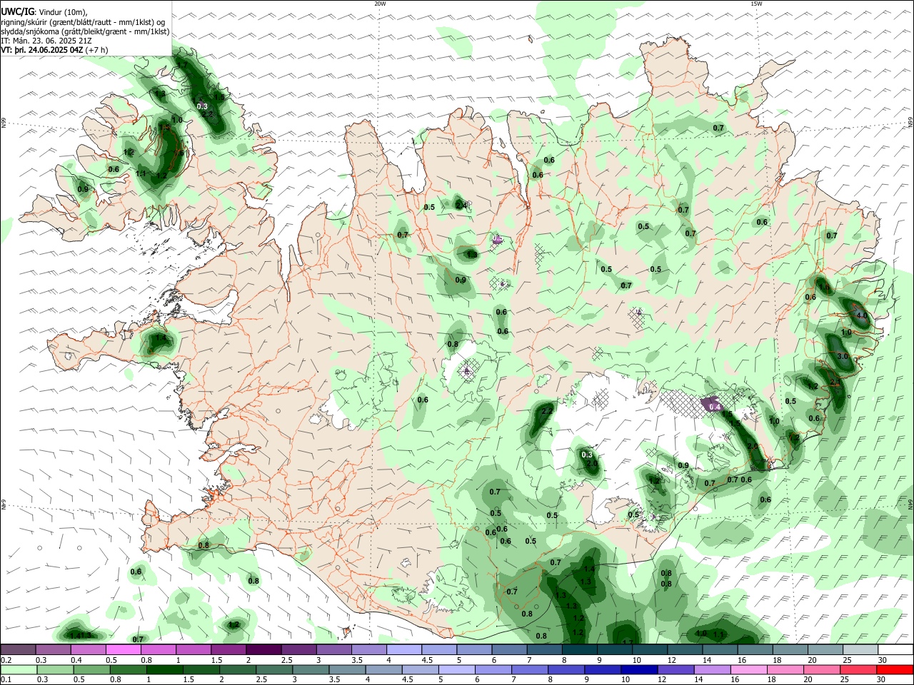Click the 2.4 precipitation value in the north

tap(461, 205)
